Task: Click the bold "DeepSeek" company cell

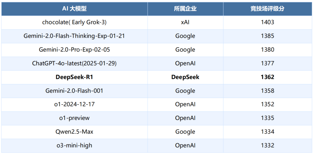Action: point(185,77)
